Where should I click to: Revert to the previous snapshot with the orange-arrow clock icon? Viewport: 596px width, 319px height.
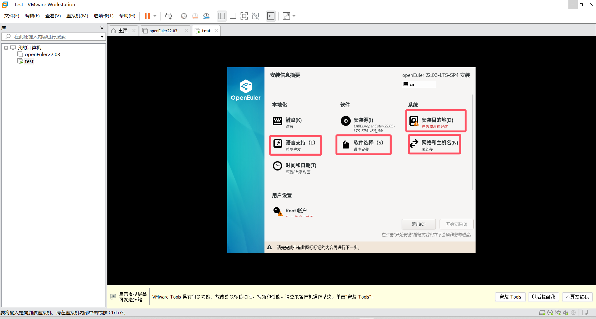pos(195,16)
